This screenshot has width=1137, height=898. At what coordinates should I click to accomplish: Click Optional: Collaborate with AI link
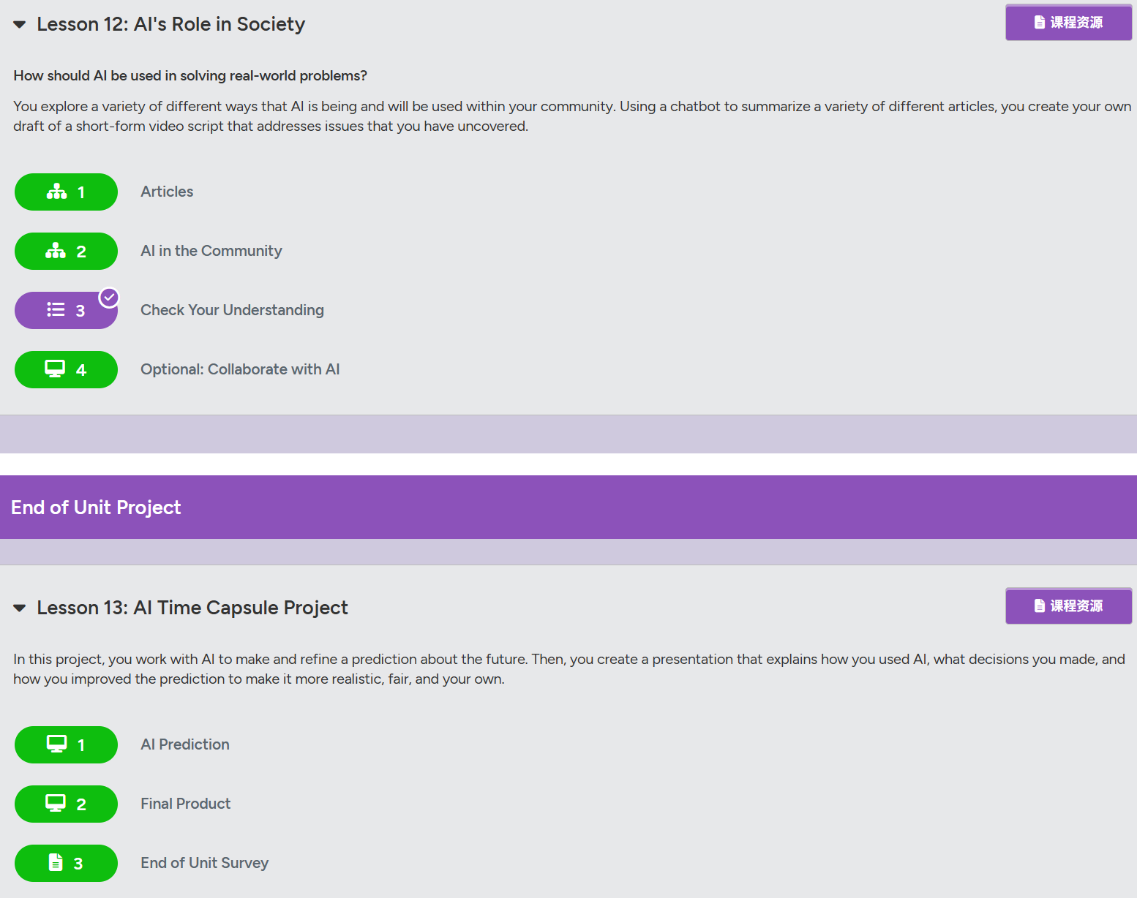[240, 369]
